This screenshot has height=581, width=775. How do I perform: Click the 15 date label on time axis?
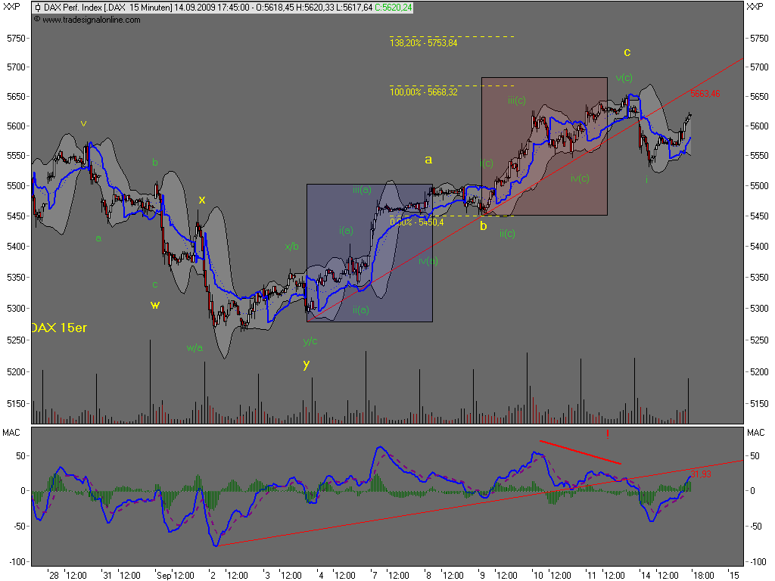coord(734,575)
